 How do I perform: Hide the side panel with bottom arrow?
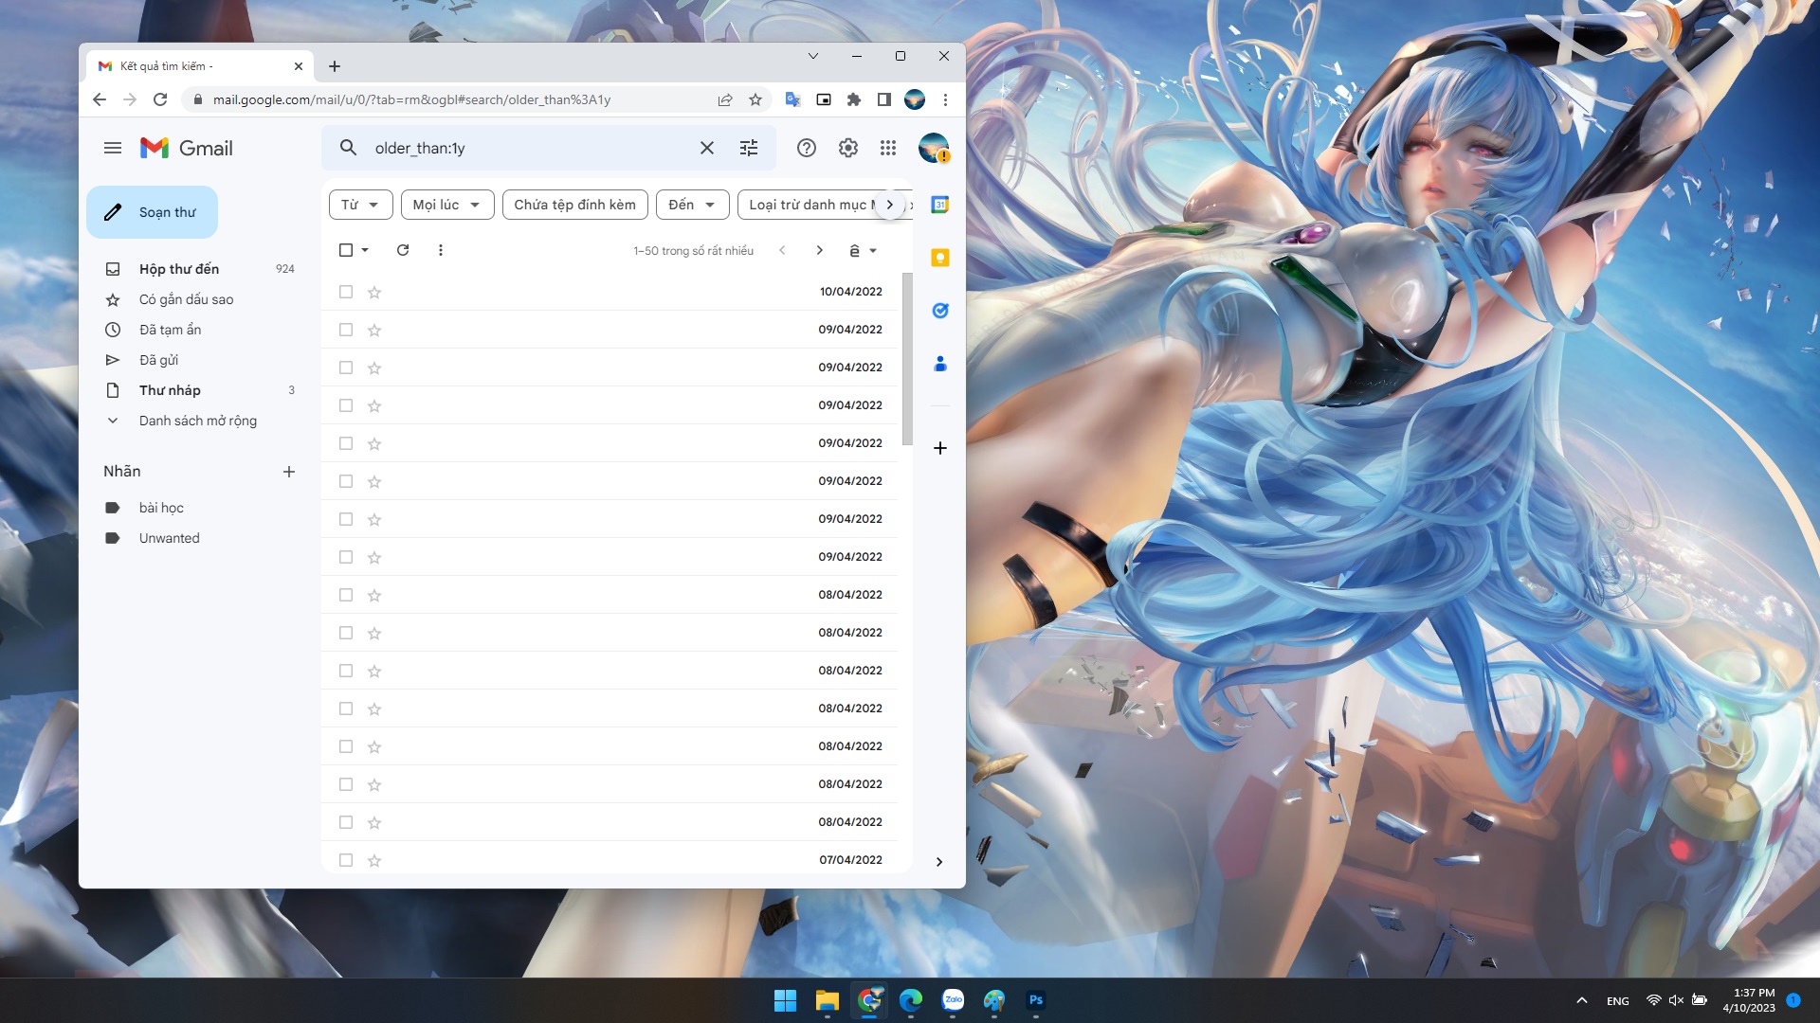tap(939, 862)
